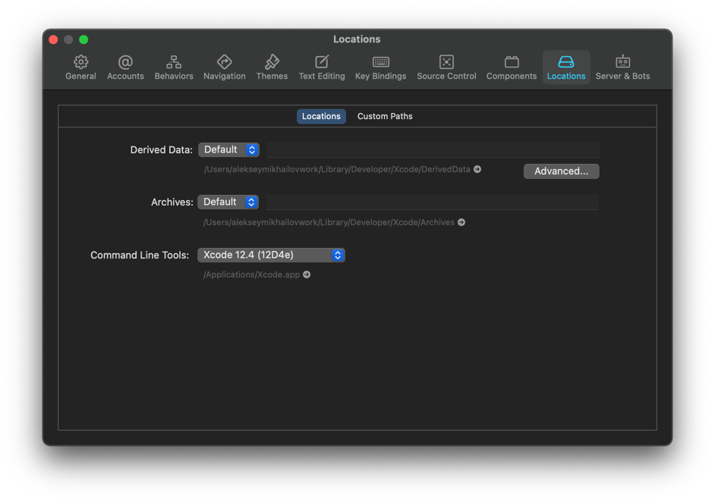715x502 pixels.
Task: Open the Text Editing preferences pane
Action: coord(322,67)
